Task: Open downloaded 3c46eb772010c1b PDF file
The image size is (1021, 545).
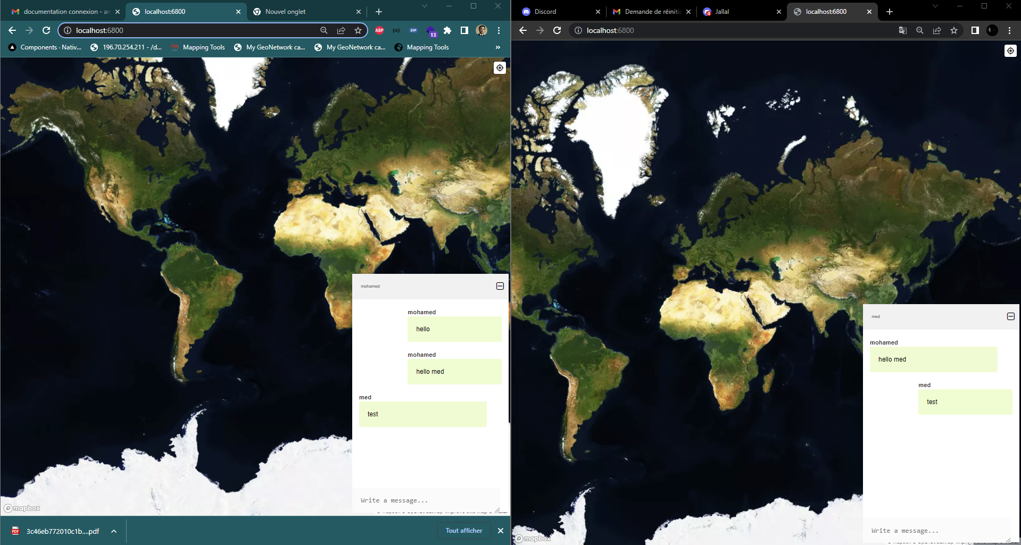Action: (56, 531)
